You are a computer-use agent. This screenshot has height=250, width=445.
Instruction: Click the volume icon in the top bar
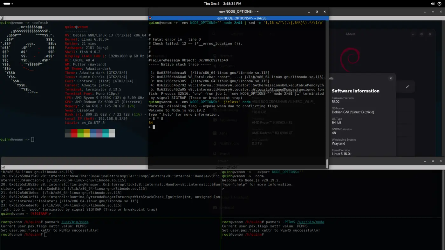[432, 3]
